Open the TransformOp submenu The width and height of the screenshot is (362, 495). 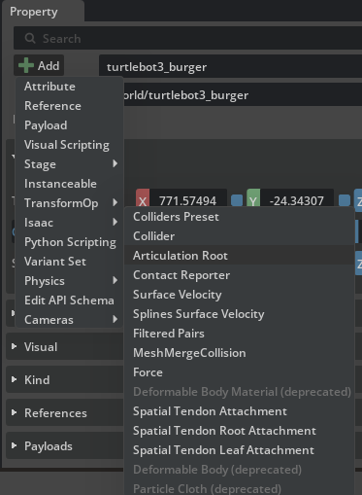pos(70,203)
